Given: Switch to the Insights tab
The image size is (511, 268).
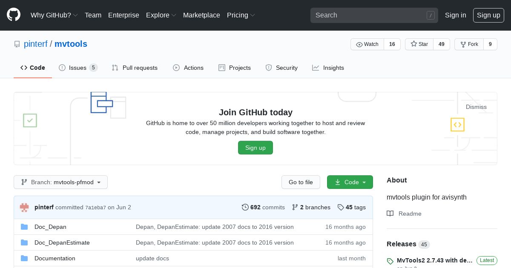Looking at the screenshot, I should tap(328, 68).
